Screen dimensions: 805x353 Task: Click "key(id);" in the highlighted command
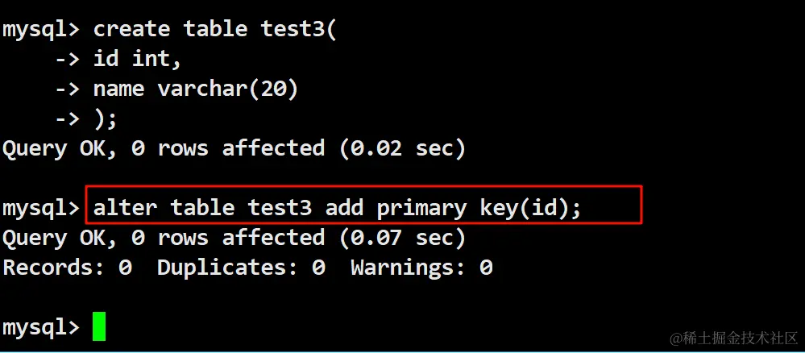click(530, 208)
